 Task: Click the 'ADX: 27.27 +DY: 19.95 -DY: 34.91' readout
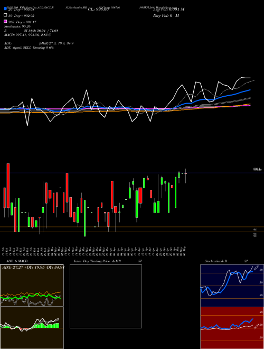(x=33, y=268)
